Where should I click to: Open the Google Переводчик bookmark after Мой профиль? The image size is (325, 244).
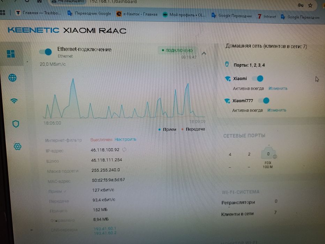tap(232, 16)
